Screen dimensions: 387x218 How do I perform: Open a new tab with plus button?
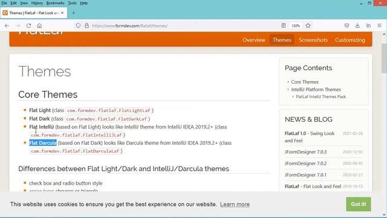click(74, 13)
